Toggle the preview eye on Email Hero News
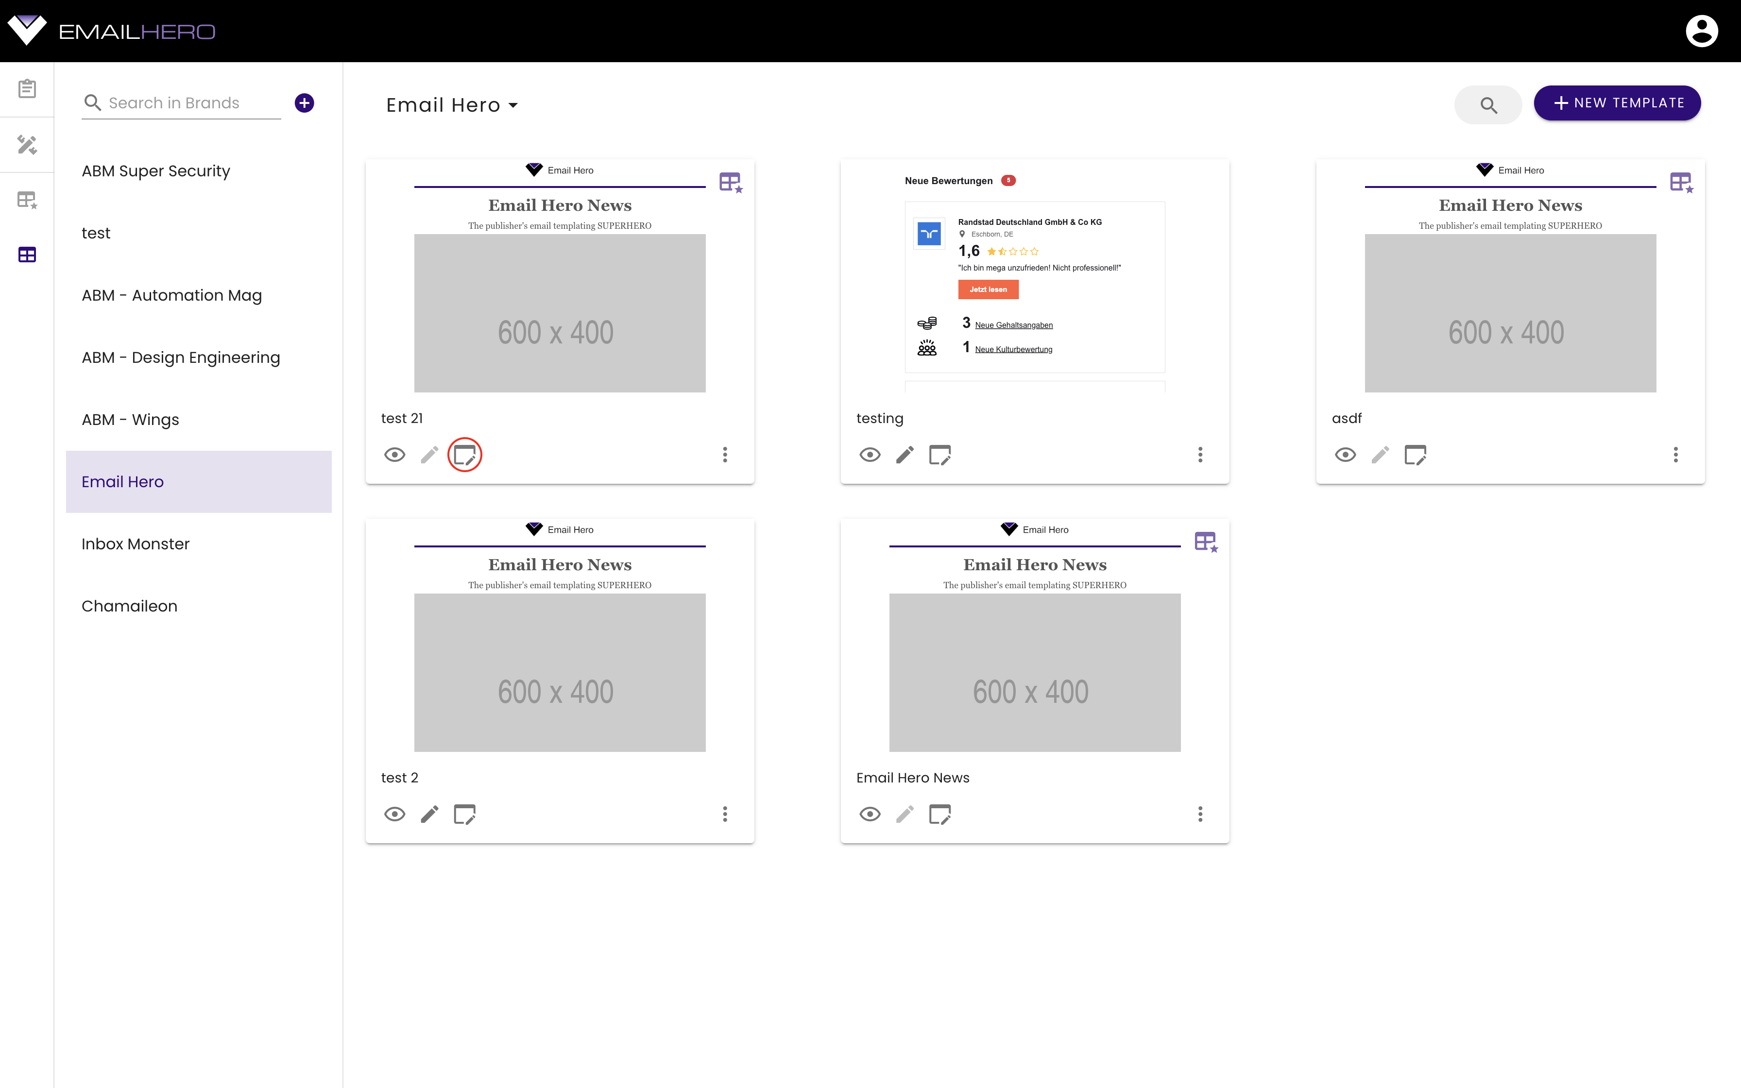Screen dimensions: 1741x1088 (870, 814)
